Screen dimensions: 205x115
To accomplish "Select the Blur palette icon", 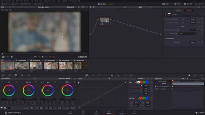I will click(x=112, y=75).
